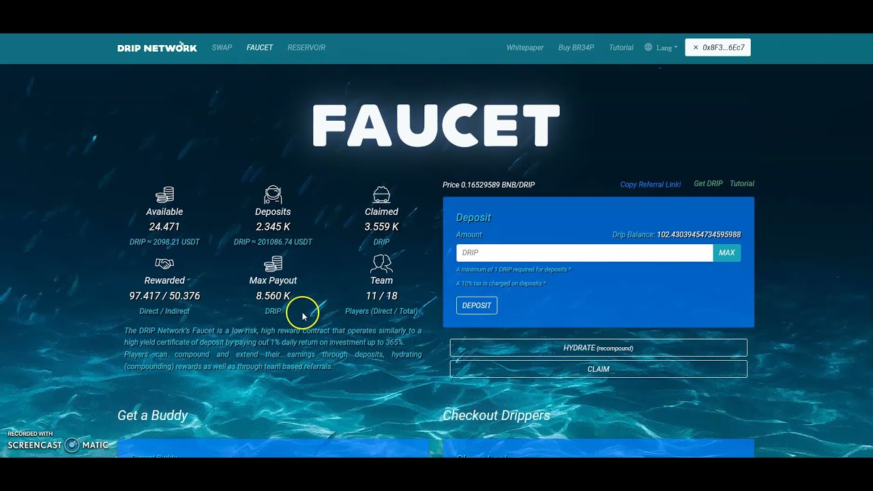The height and width of the screenshot is (491, 873).
Task: Click the globe language icon
Action: (649, 48)
